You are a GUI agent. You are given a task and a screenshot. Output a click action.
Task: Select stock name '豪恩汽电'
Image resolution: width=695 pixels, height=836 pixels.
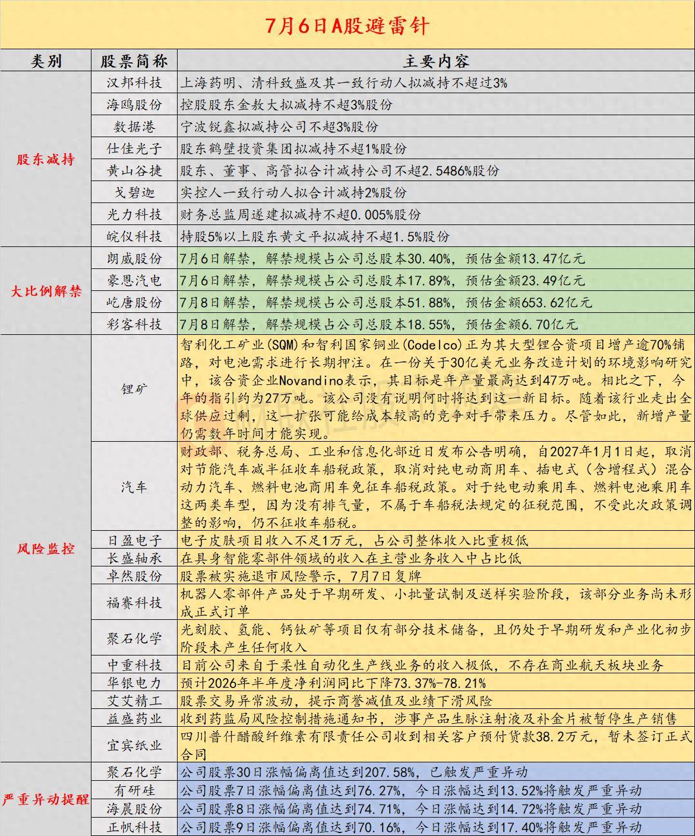point(134,280)
